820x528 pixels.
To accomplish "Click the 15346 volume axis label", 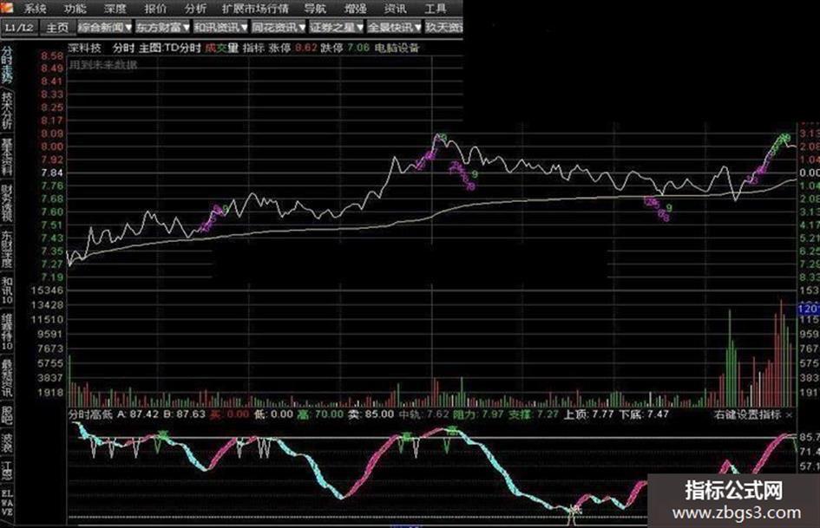I will click(x=48, y=290).
